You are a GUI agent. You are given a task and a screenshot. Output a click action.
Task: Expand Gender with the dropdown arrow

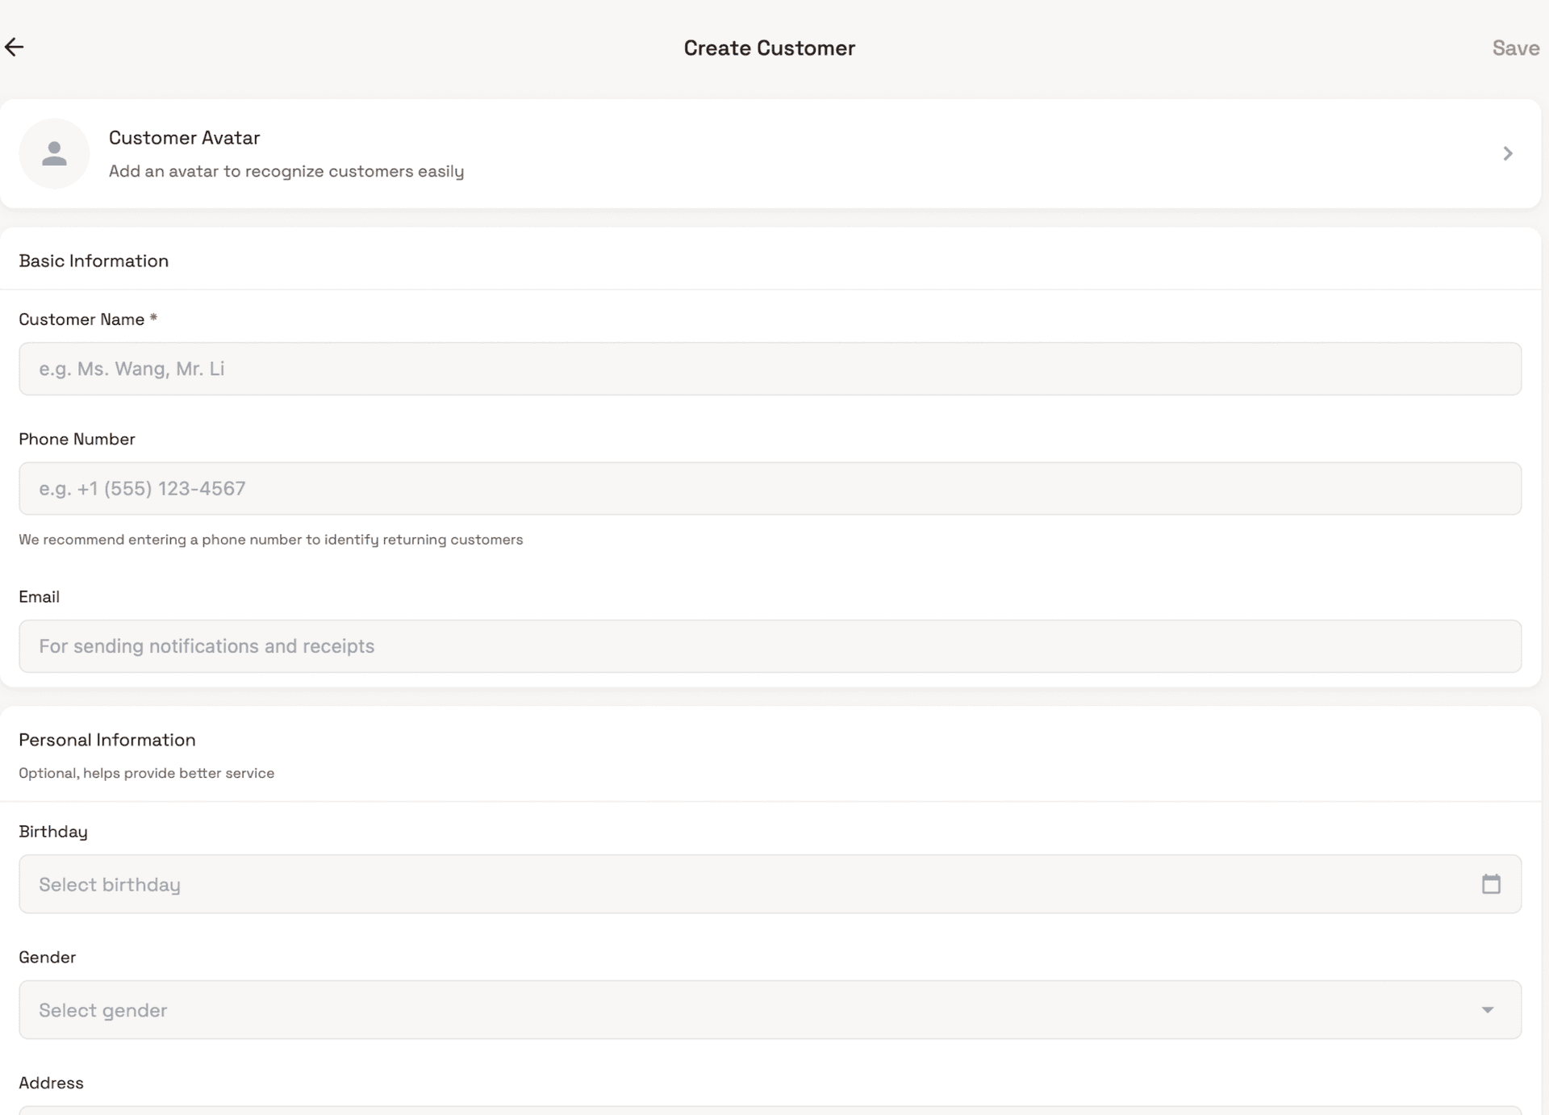point(1487,1010)
